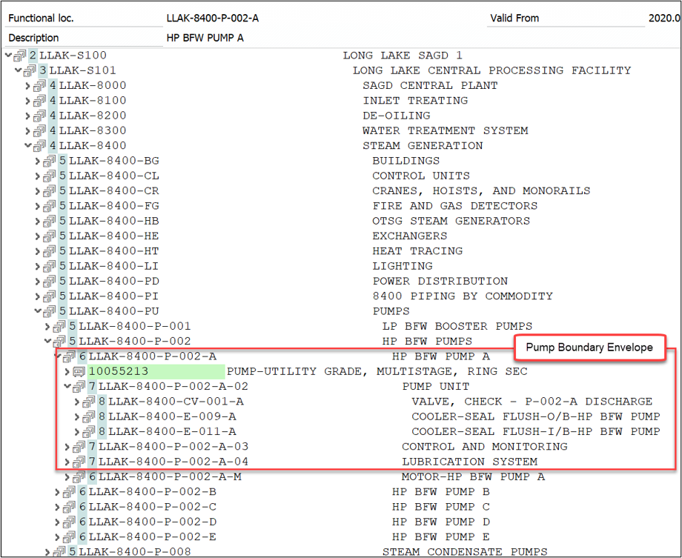
Task: Click the Functional loc. value LLAK-8400-P-002-A
Action: (213, 19)
